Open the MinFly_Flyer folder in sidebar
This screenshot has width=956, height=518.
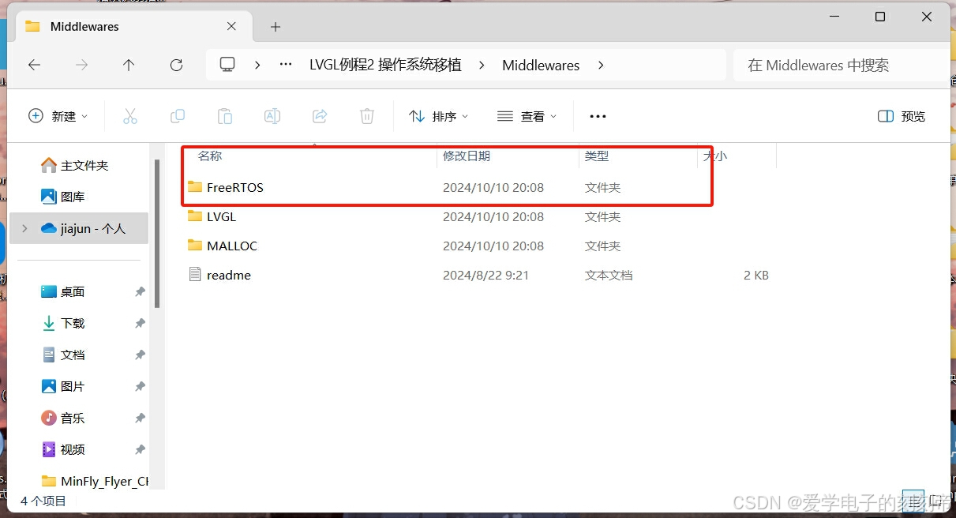94,481
